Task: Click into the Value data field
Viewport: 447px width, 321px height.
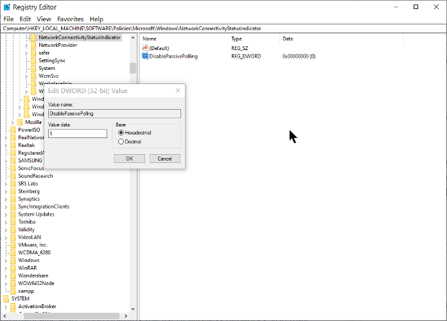Action: 78,134
